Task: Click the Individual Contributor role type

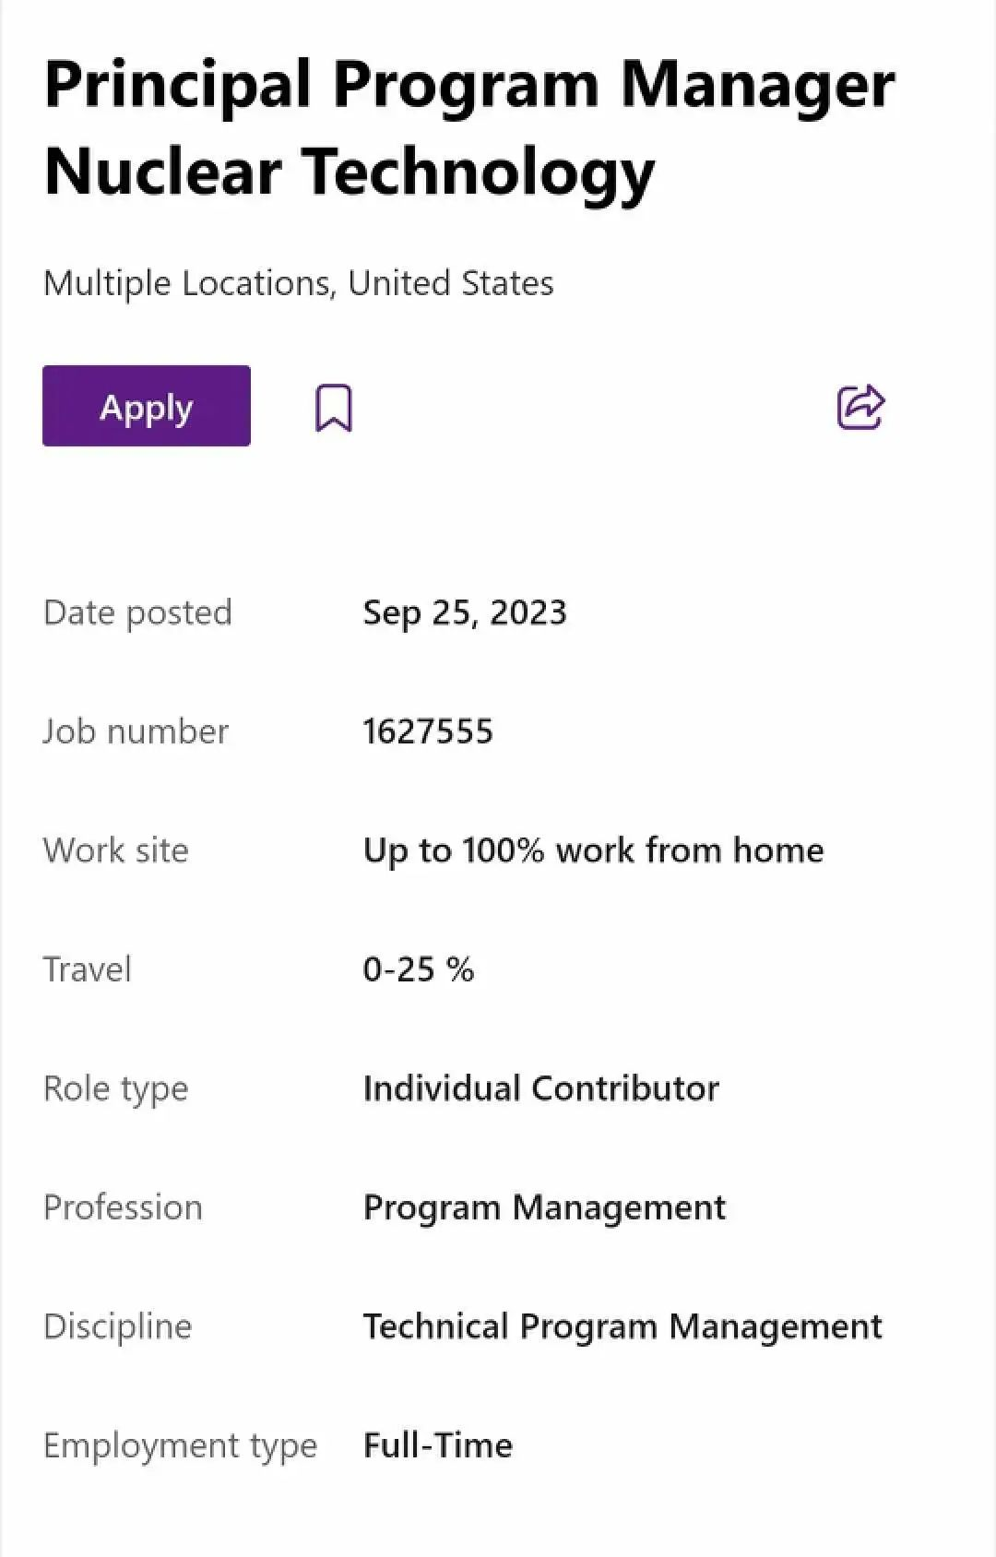Action: coord(541,1088)
